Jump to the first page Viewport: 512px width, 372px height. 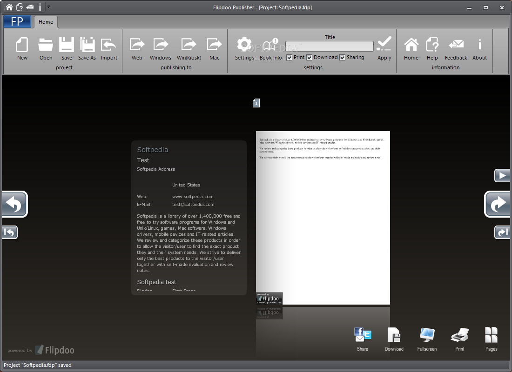pyautogui.click(x=9, y=232)
